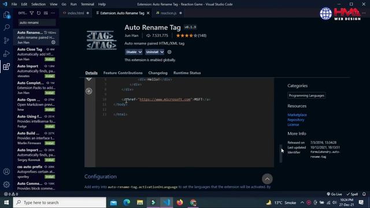Open the Changelog tab

coord(158,73)
